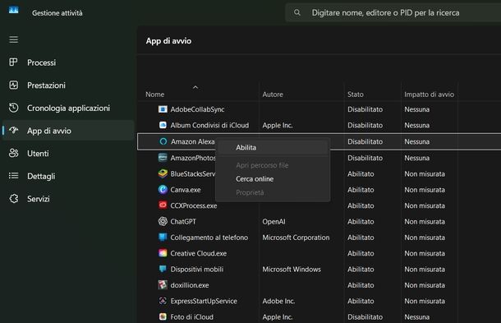Select the ExpressStartUpService row name
The image size is (501, 323).
click(x=204, y=301)
